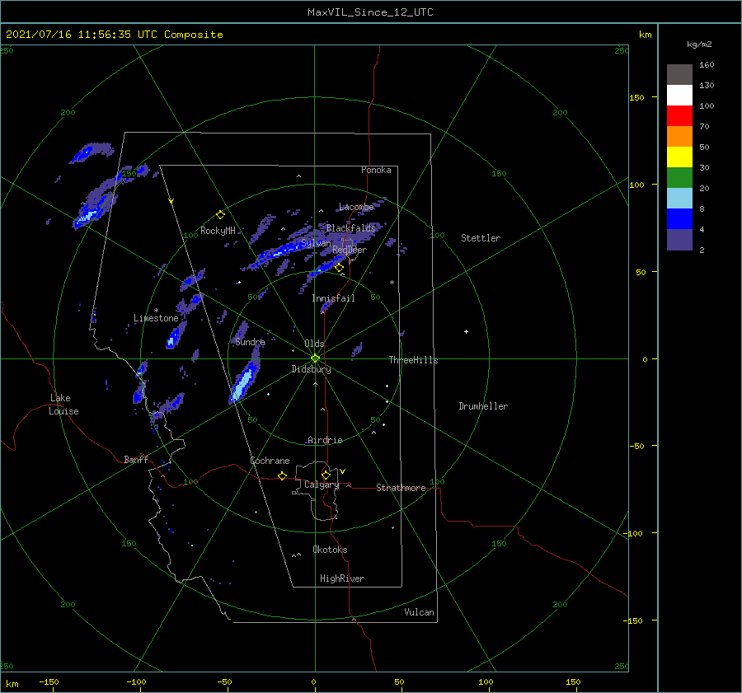This screenshot has width=742, height=693.
Task: Click the Vulcan town label
Action: [419, 611]
